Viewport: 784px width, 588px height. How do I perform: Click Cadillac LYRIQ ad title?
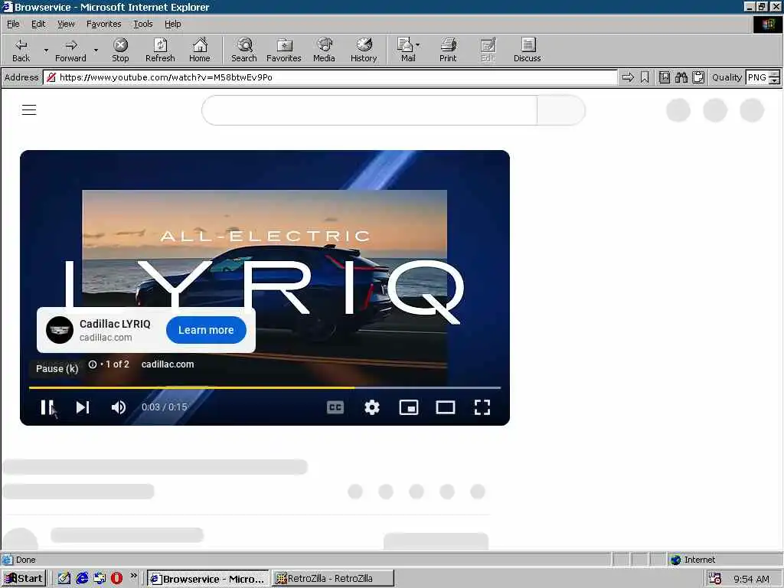point(115,324)
